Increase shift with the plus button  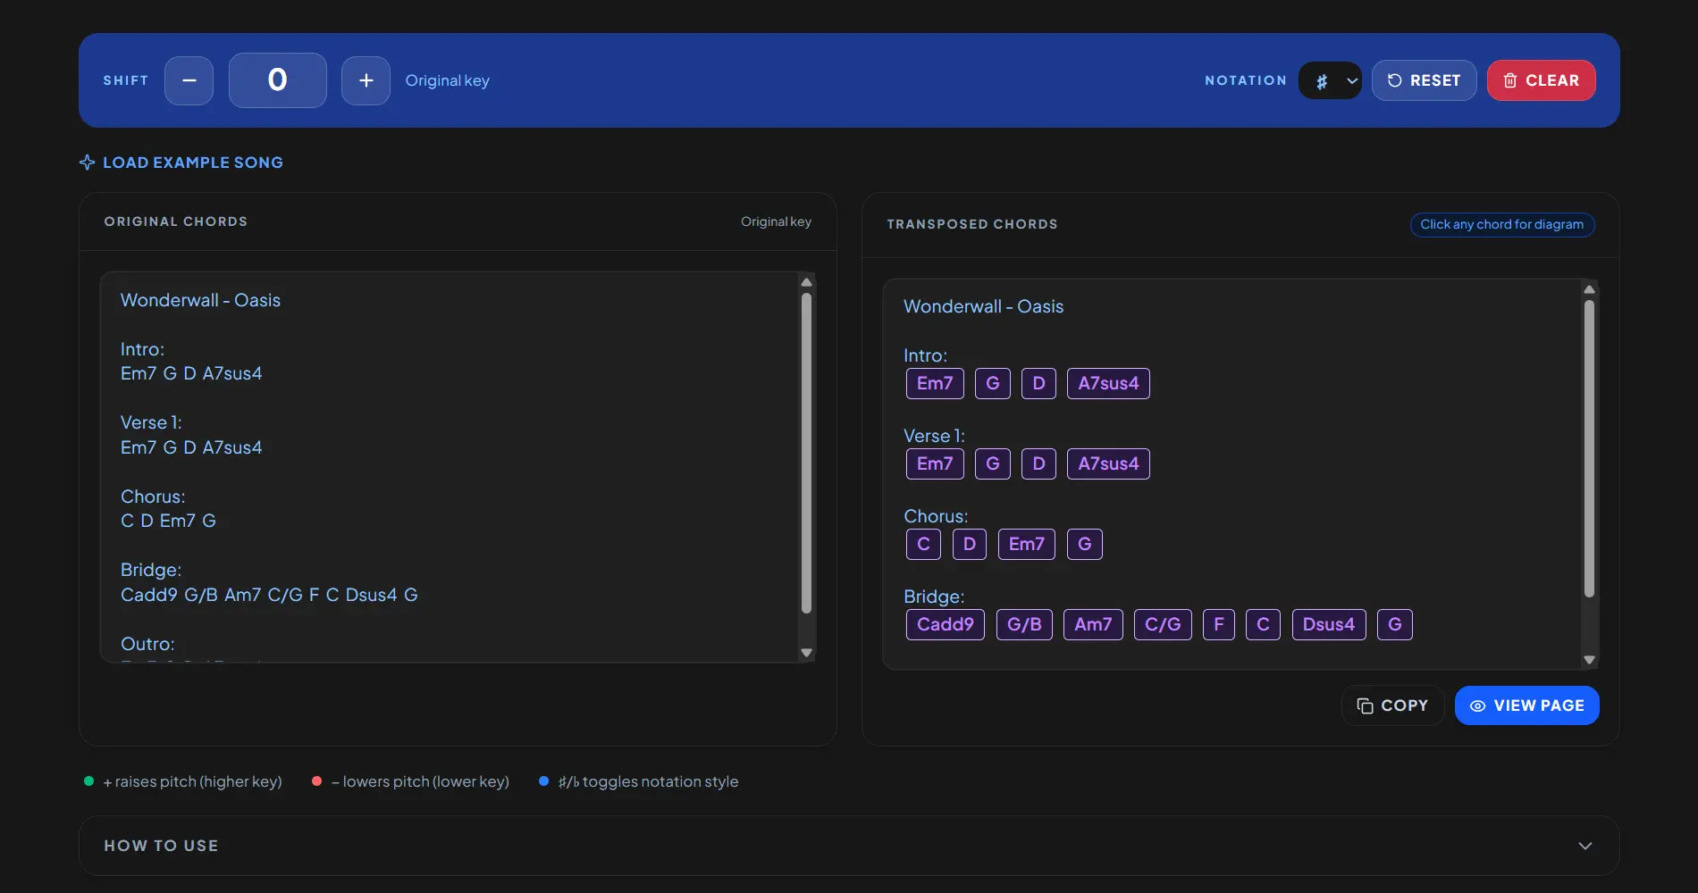(366, 80)
